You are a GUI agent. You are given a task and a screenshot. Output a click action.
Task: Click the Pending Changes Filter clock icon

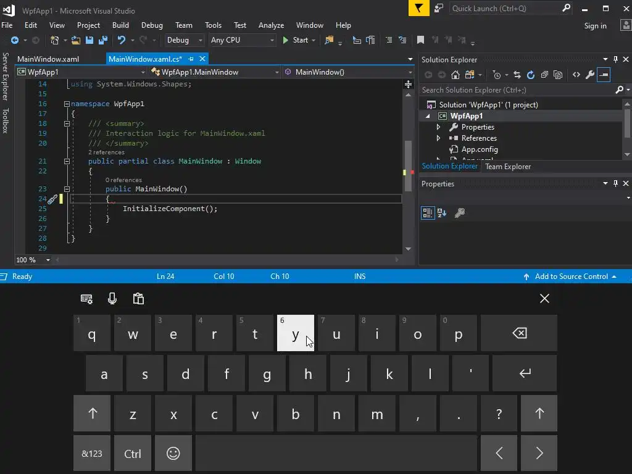(x=497, y=75)
